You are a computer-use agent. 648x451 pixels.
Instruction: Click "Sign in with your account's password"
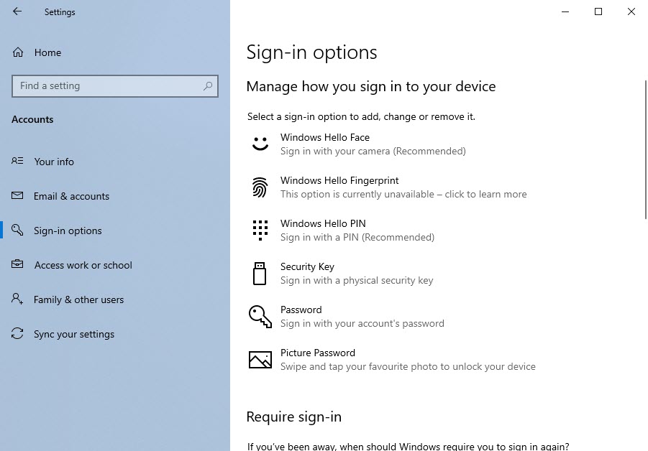(362, 323)
